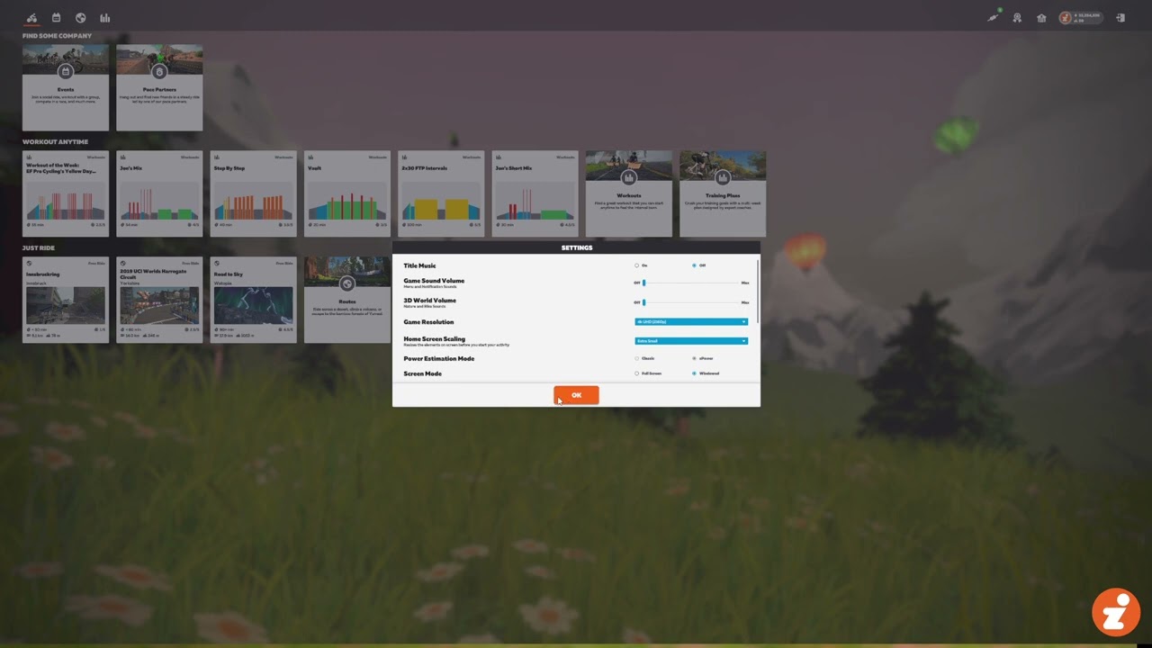Select 2019 UCI Worlds Harrogate Circuit card
1152x648 pixels.
159,300
